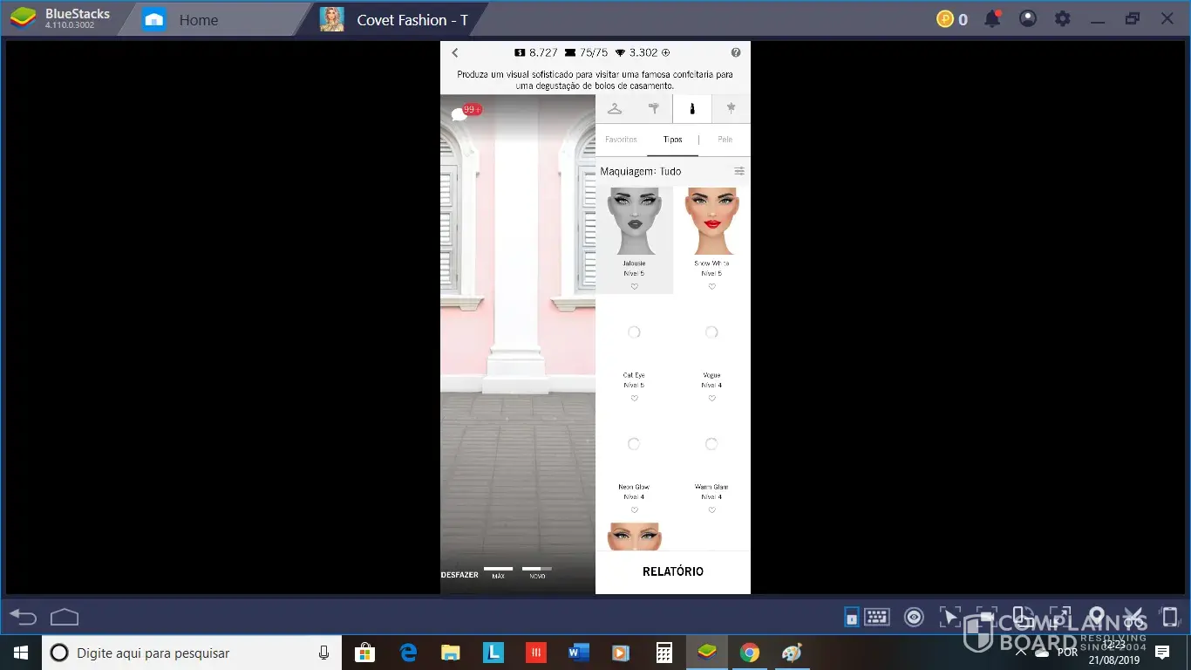
Task: Click BlueStacks settings gear icon
Action: (1062, 18)
